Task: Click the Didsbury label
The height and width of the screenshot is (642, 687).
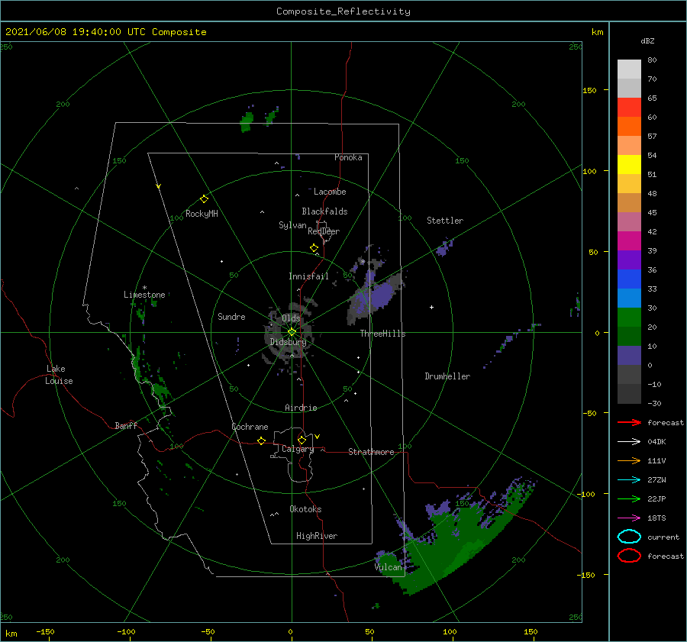Action: [289, 342]
